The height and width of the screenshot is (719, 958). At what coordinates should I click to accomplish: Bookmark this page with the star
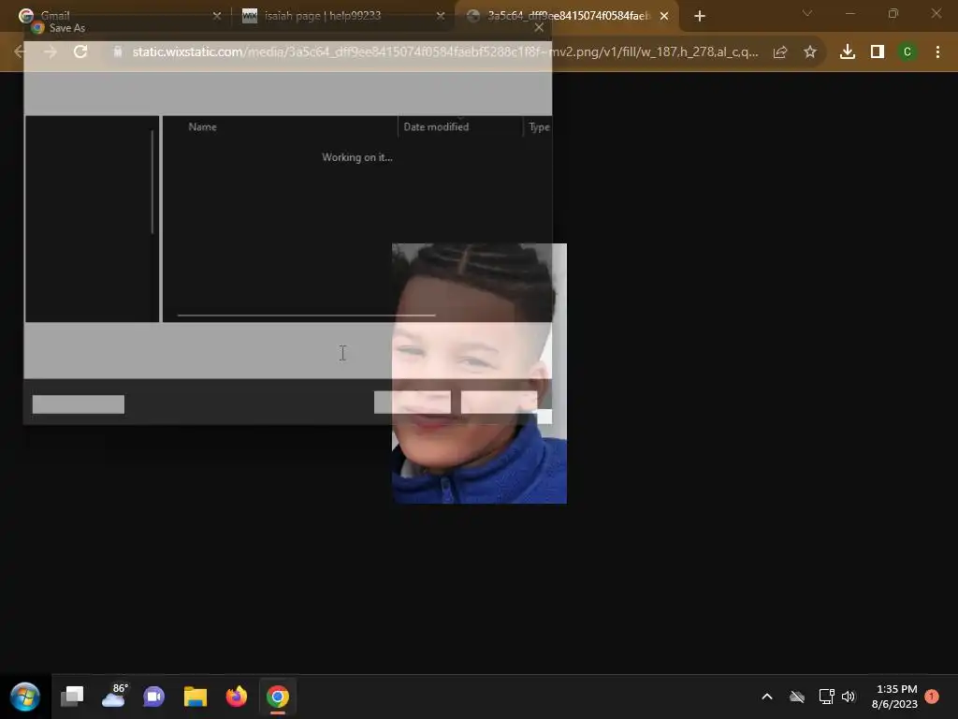pos(810,52)
